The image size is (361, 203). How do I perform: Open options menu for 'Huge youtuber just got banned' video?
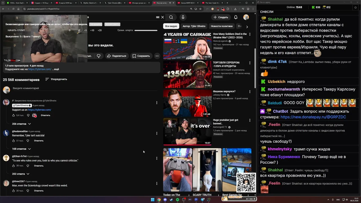tap(250, 120)
